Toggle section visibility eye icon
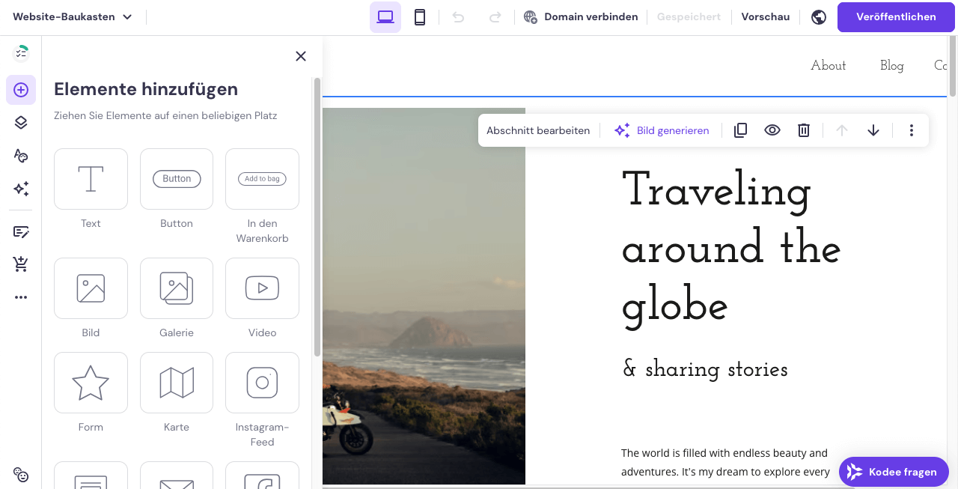The height and width of the screenshot is (489, 958). point(772,130)
